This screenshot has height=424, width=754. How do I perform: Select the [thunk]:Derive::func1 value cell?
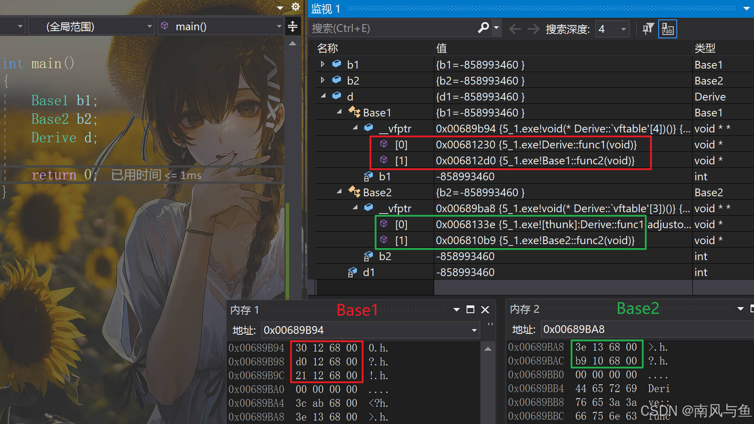coord(562,224)
